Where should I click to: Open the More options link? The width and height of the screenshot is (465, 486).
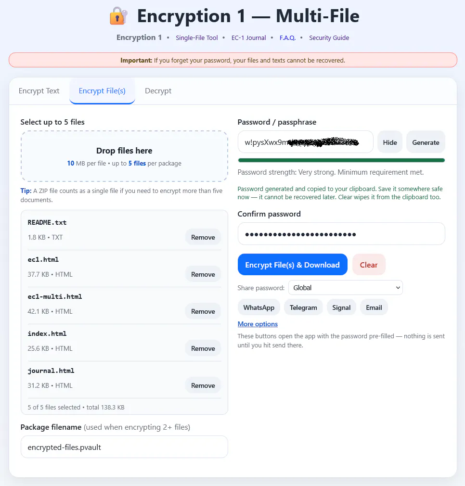258,324
